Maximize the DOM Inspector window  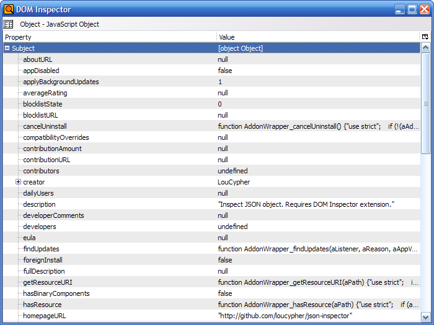click(x=412, y=9)
